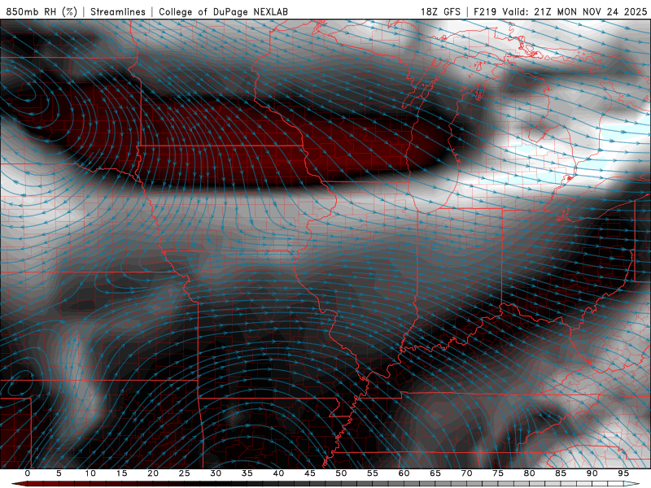
Task: Click the 'Streamlines' label in header
Action: pos(118,11)
